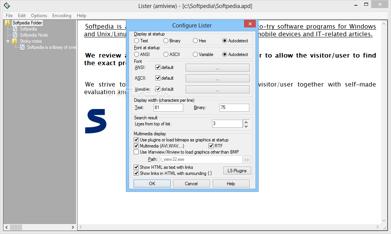Open the ASCII font chooser button
Screen dimensions: 391x234
point(217,79)
